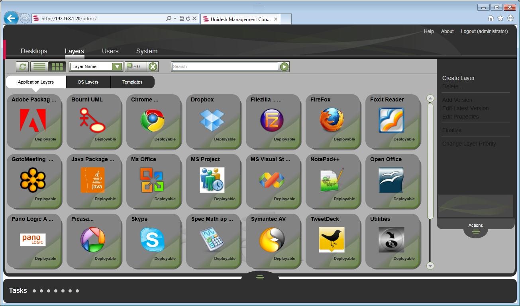This screenshot has width=520, height=306.
Task: Select the Filezilla layer icon
Action: (272, 120)
